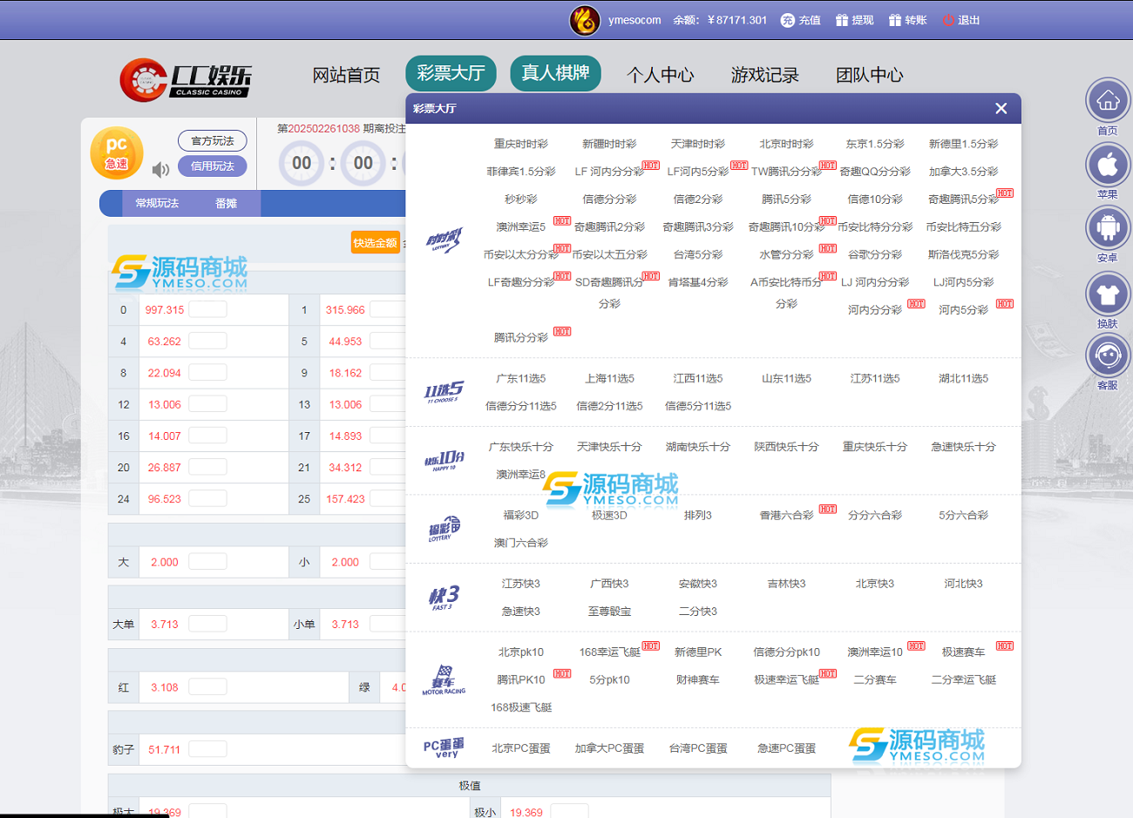Screen dimensions: 1133x818
Task: Open 信德5分11选5 lottery
Action: point(698,406)
